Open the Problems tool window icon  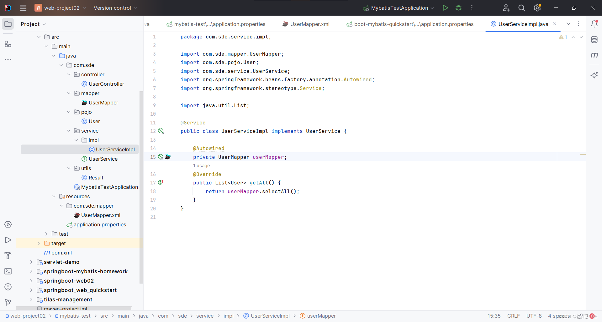pyautogui.click(x=8, y=287)
